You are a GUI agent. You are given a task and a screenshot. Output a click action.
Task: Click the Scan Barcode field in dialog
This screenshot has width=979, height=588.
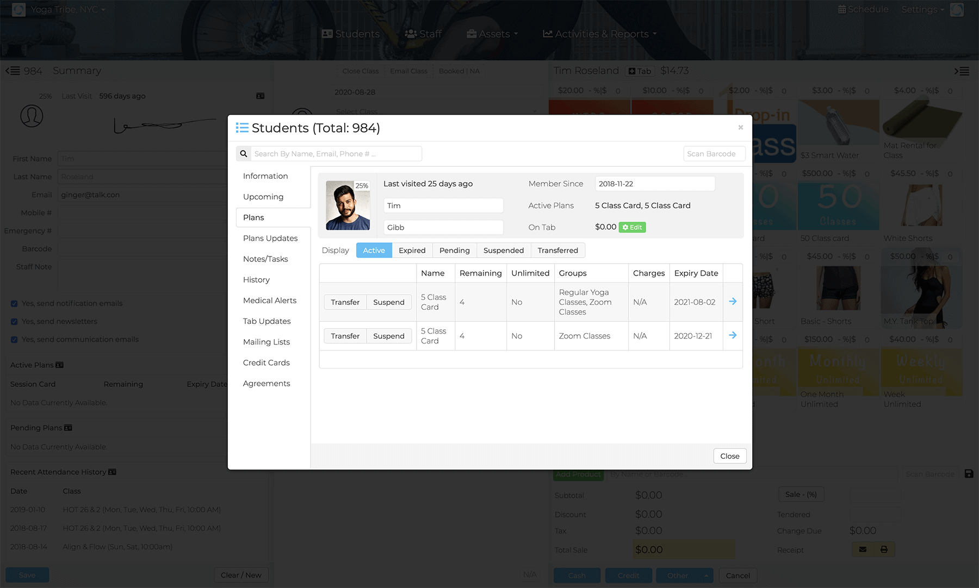[x=714, y=154]
